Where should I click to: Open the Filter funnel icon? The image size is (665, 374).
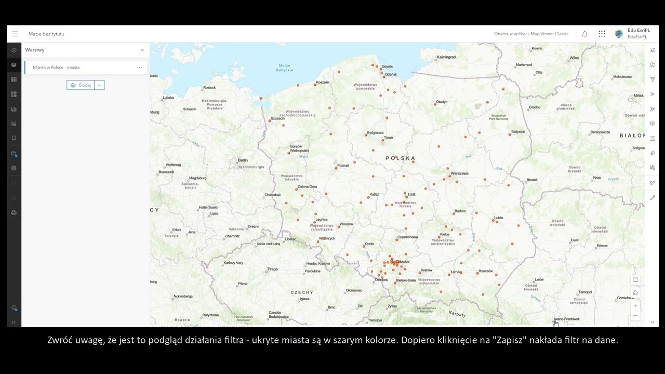653,79
